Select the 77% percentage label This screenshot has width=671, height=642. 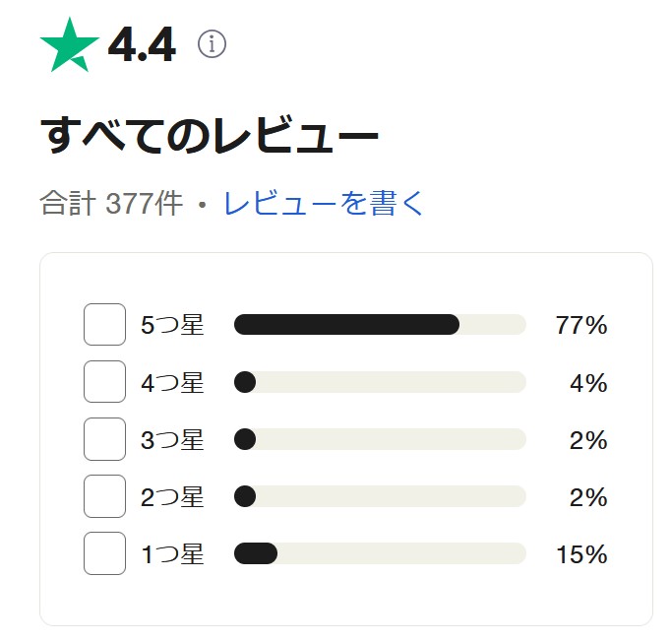pos(581,325)
